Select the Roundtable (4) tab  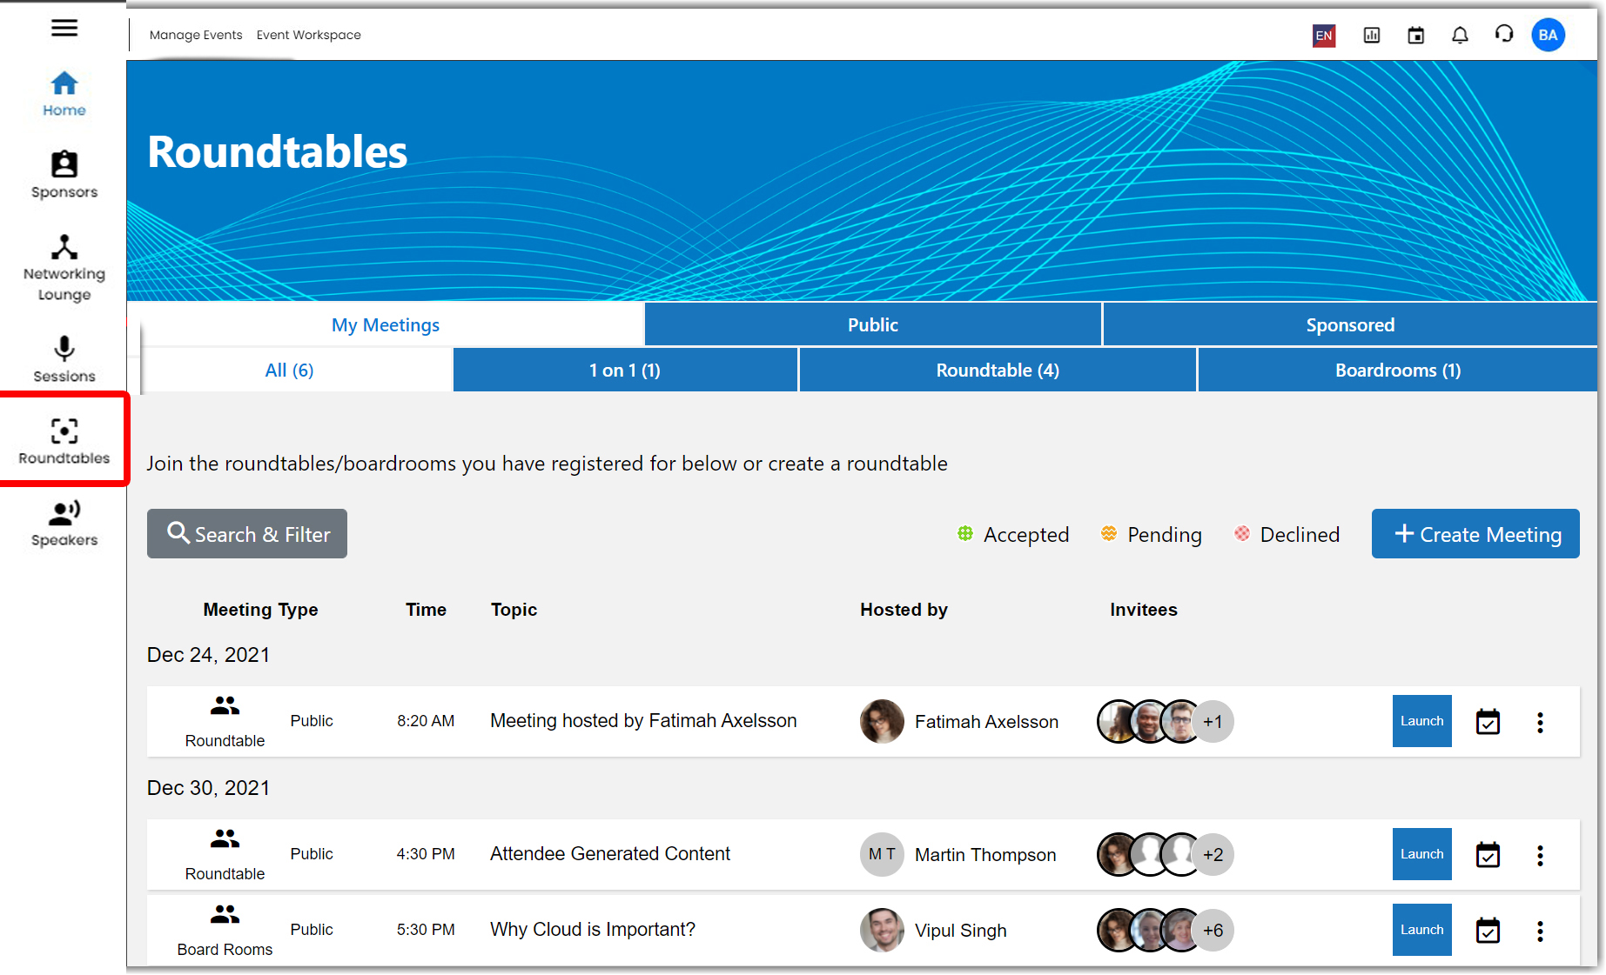click(x=997, y=371)
